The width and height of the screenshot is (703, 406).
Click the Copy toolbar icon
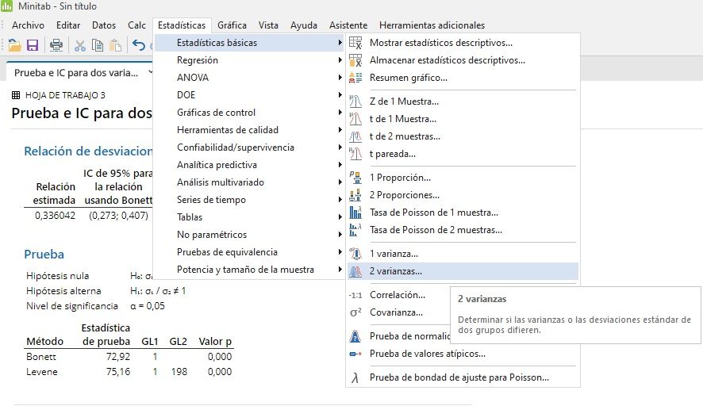(98, 45)
